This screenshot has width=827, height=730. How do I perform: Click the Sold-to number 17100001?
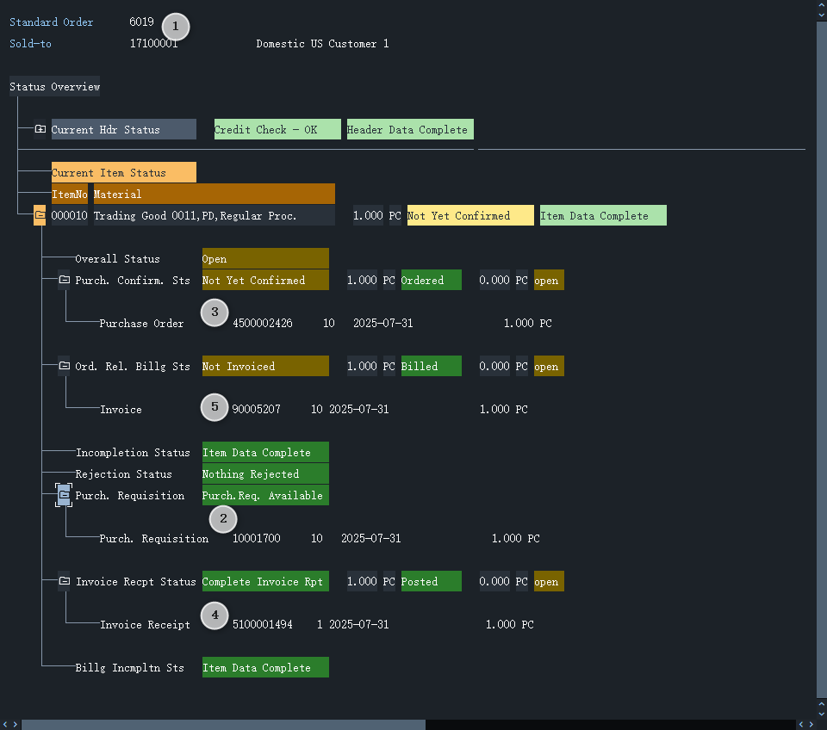tap(154, 43)
